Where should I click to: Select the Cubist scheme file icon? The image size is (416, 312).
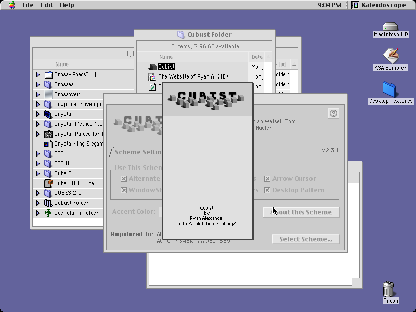click(x=152, y=67)
